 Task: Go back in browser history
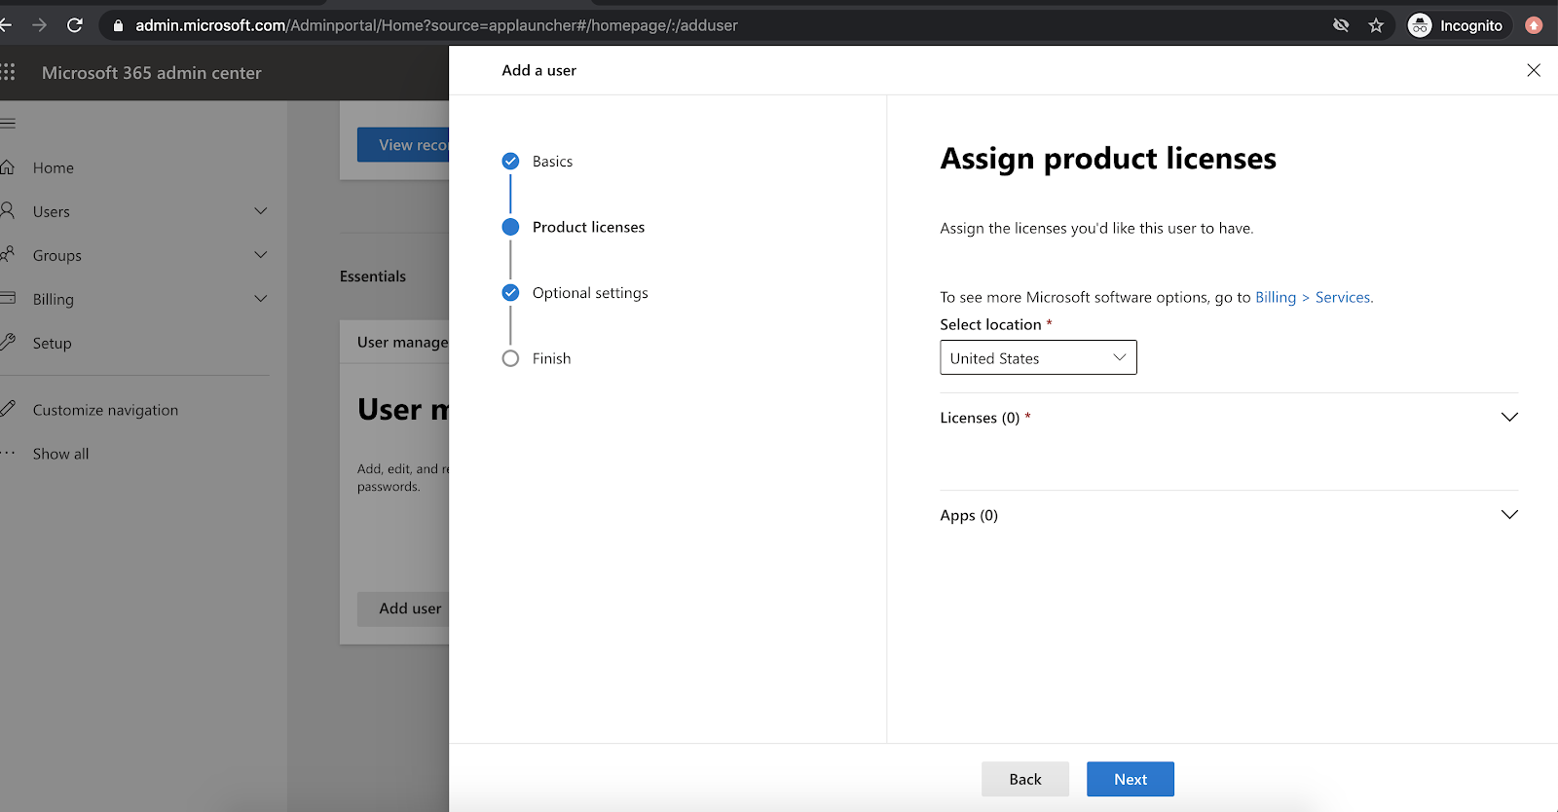[5, 25]
